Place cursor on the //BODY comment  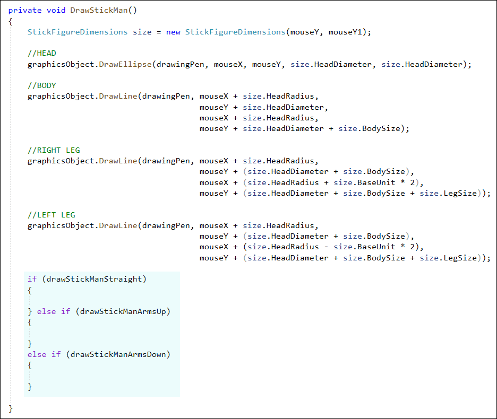tap(41, 85)
